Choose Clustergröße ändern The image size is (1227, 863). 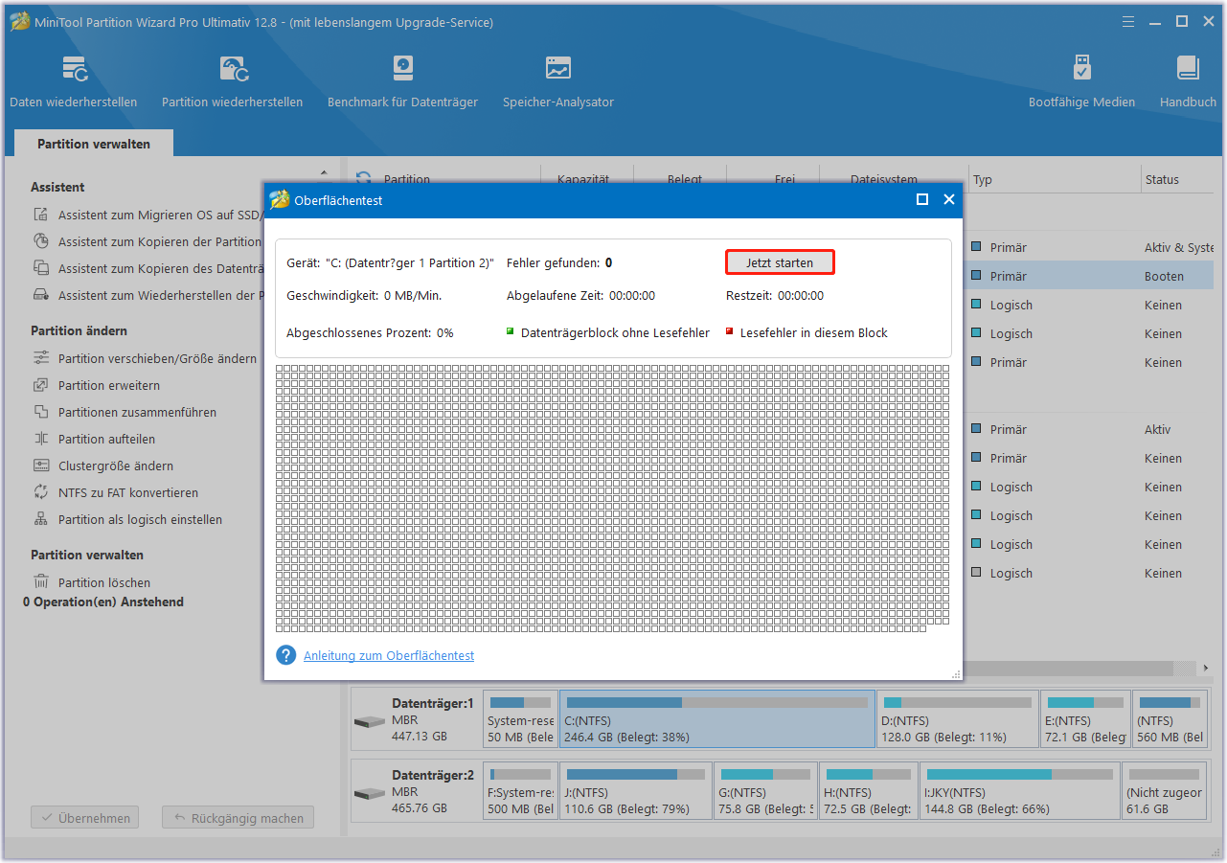103,466
